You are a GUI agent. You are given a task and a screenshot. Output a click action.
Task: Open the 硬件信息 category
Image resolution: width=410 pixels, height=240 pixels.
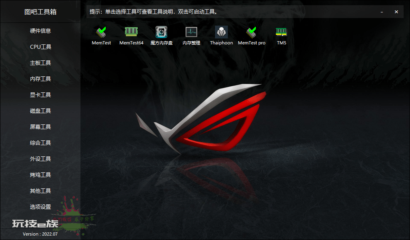click(x=40, y=31)
